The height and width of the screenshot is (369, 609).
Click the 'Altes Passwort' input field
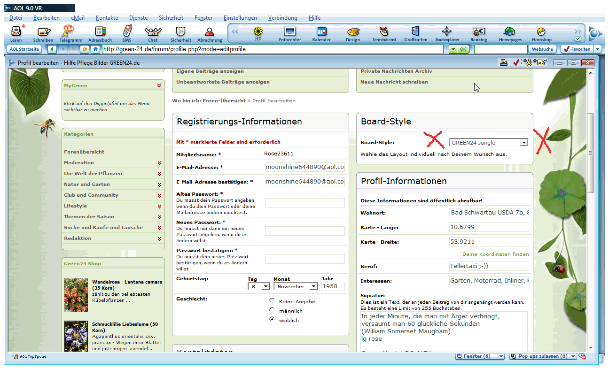pos(304,203)
